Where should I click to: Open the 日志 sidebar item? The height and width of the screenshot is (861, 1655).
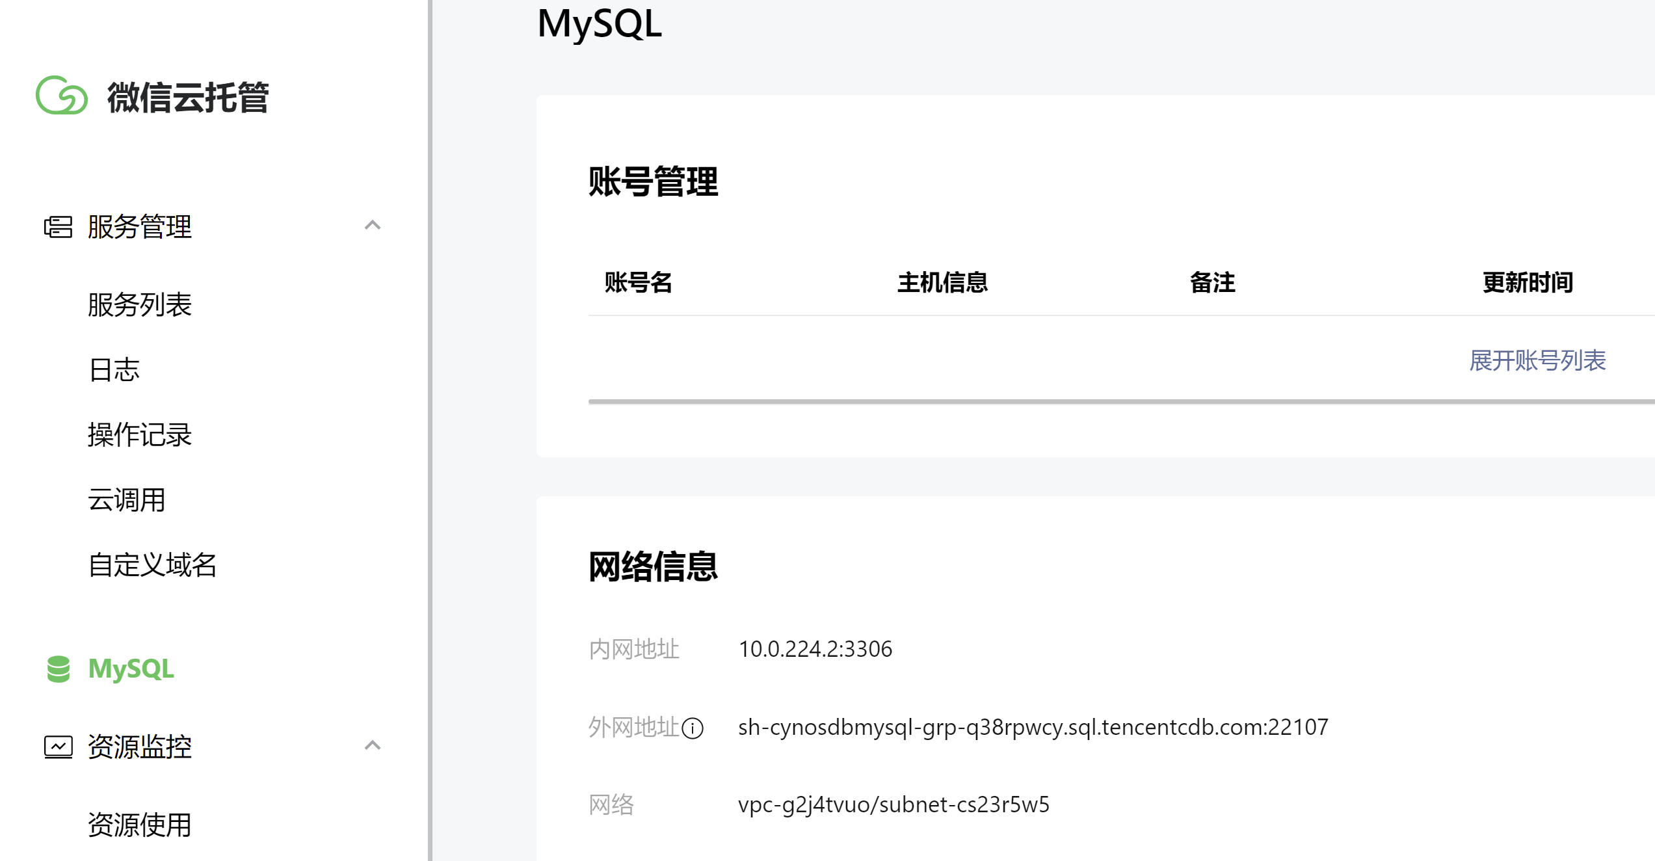pos(114,370)
